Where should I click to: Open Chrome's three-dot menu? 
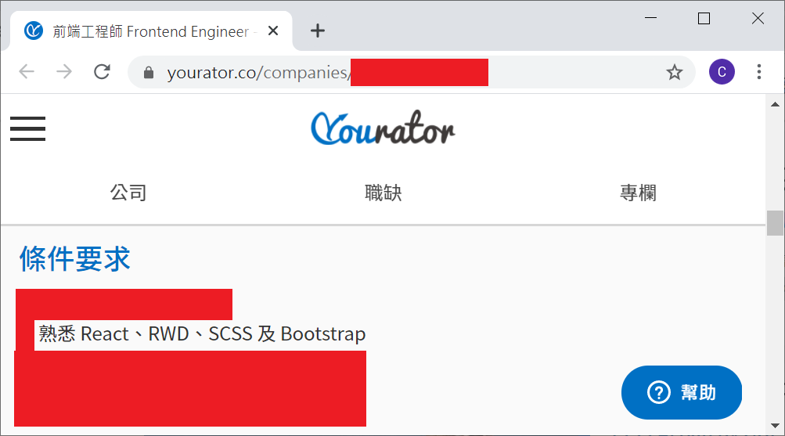759,72
